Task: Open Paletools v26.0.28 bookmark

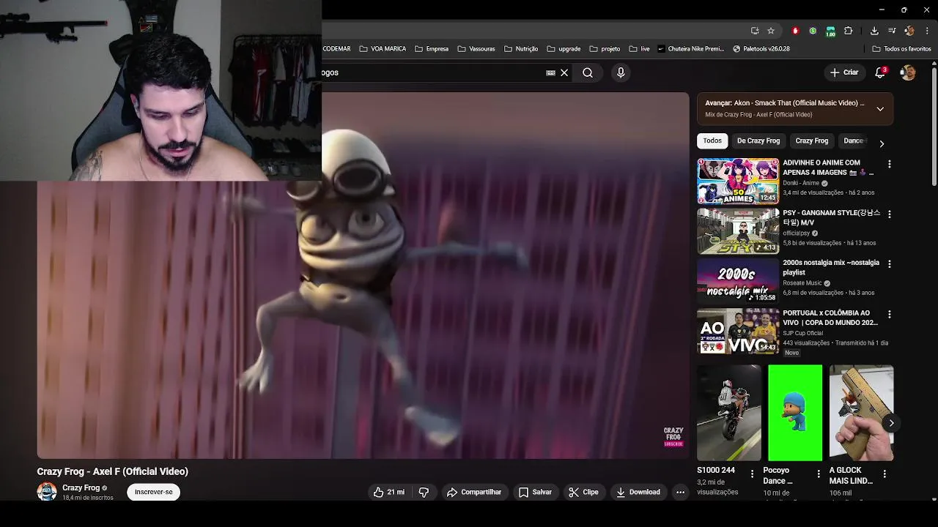Action: [x=761, y=49]
